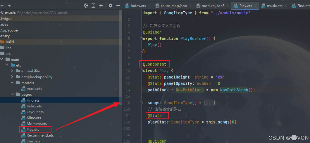Expand the folded songs array at line 15
The height and width of the screenshot is (143, 310).
point(141,103)
